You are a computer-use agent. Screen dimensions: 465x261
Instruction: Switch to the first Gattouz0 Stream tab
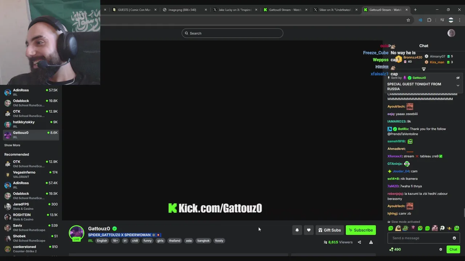pyautogui.click(x=285, y=10)
